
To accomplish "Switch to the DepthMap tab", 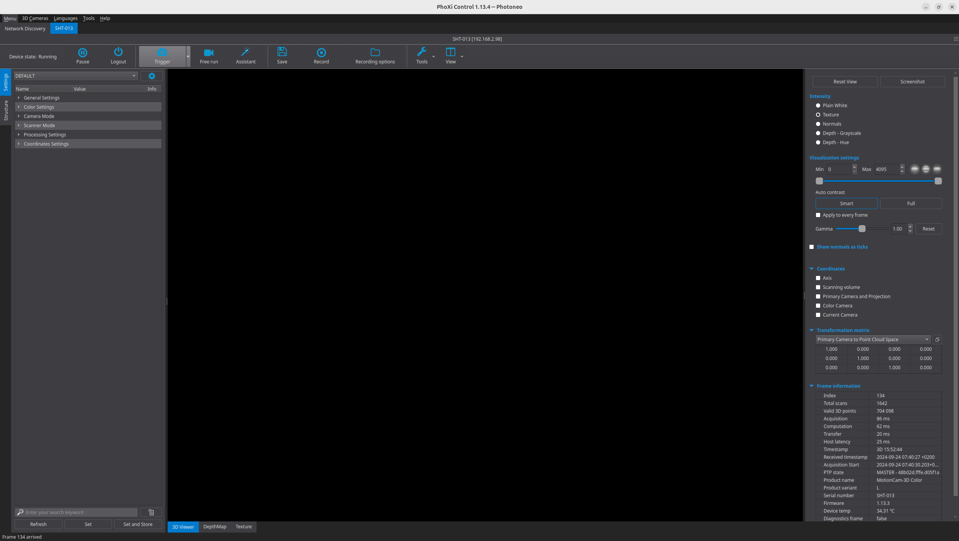I will tap(215, 527).
